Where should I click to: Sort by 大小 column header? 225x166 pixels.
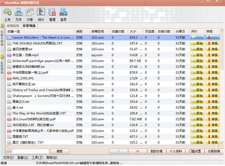pos(136,31)
